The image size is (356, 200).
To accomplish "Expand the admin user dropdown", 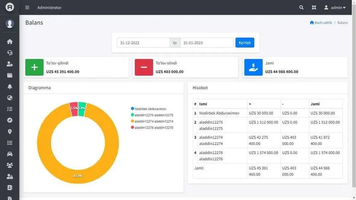I will click(335, 8).
